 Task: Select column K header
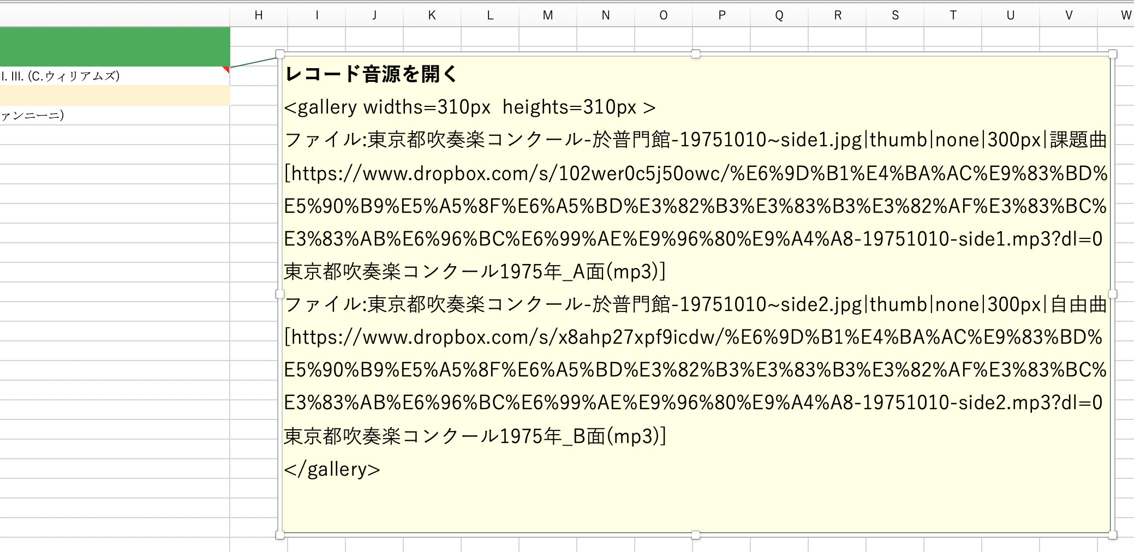tap(432, 15)
